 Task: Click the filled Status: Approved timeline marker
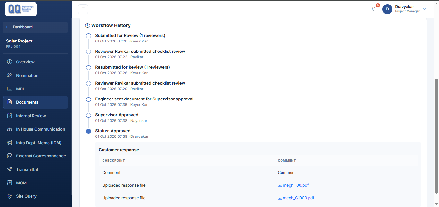88,131
